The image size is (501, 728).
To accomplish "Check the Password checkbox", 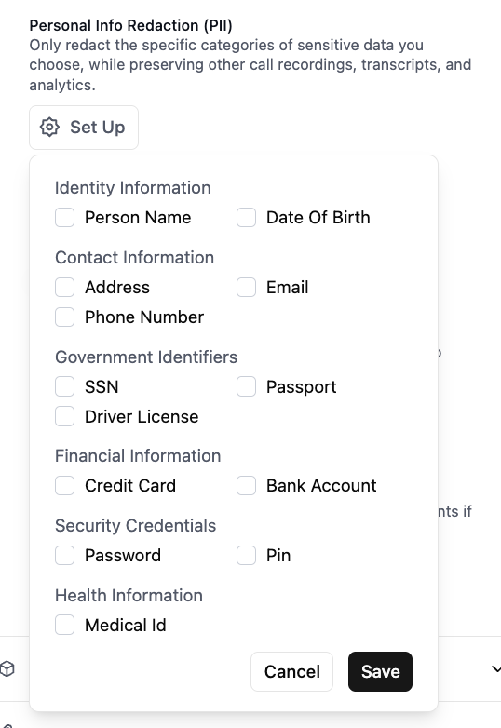I will [64, 555].
